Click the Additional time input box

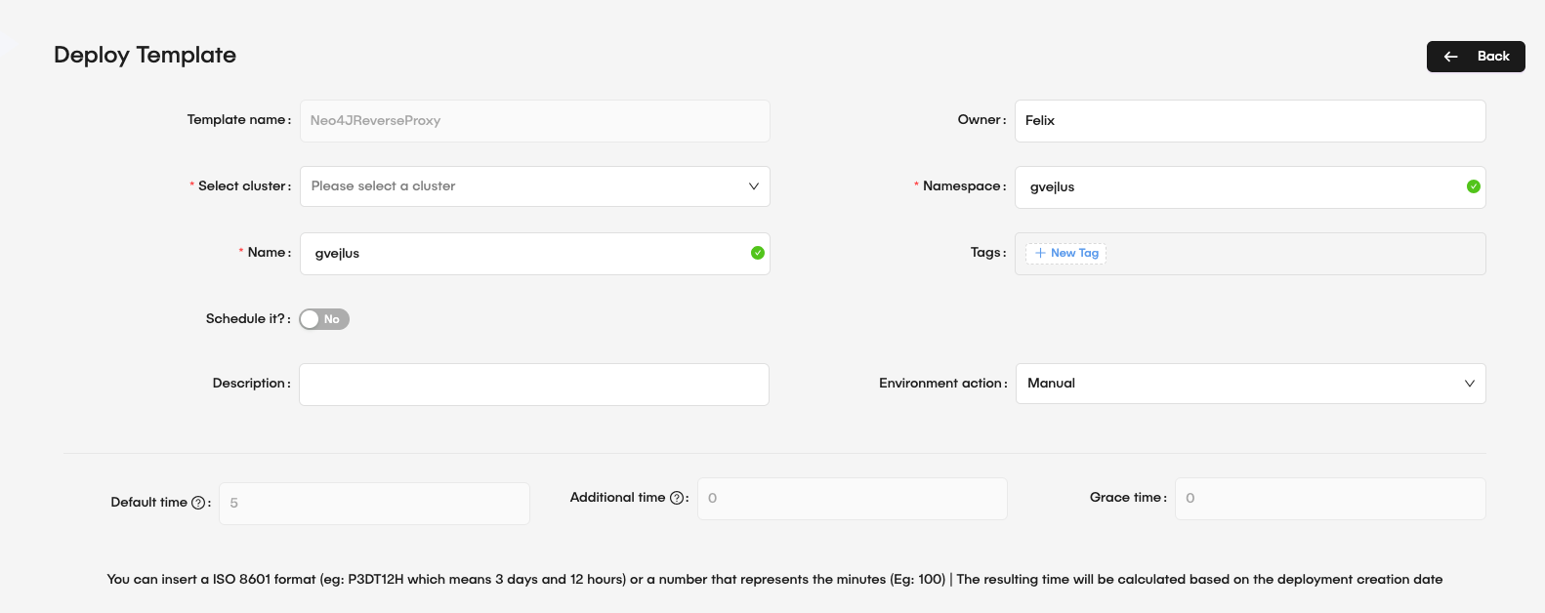click(852, 499)
